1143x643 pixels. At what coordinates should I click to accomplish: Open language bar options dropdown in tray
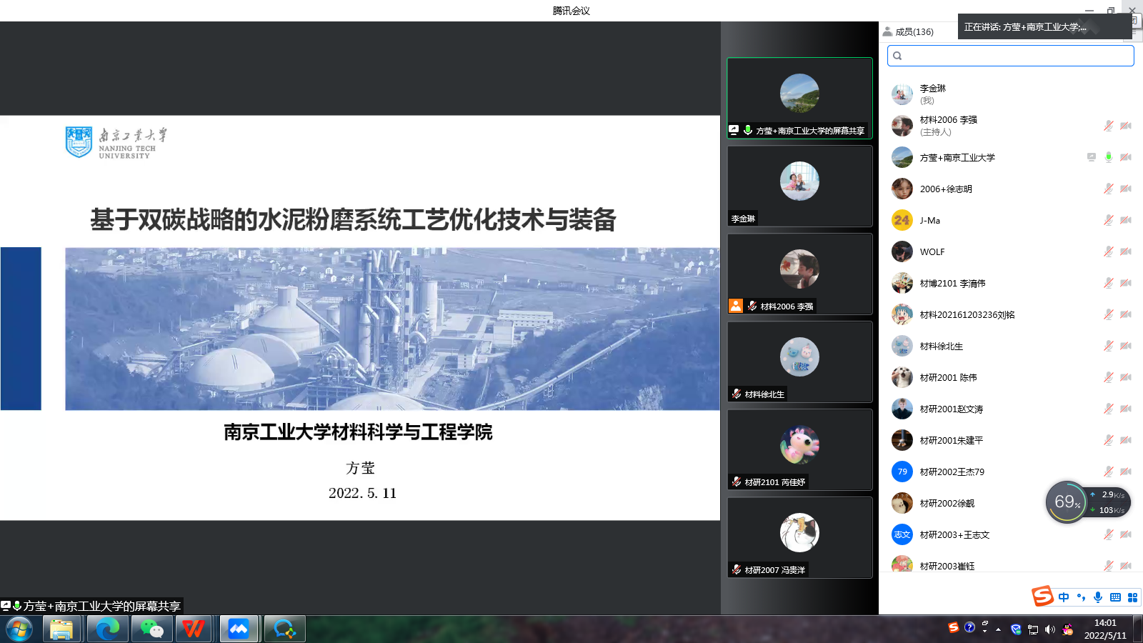coord(984,629)
